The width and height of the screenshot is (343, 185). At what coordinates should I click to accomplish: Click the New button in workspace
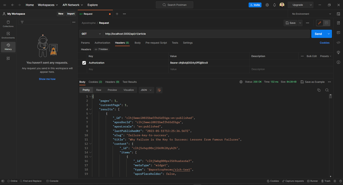pos(60,14)
